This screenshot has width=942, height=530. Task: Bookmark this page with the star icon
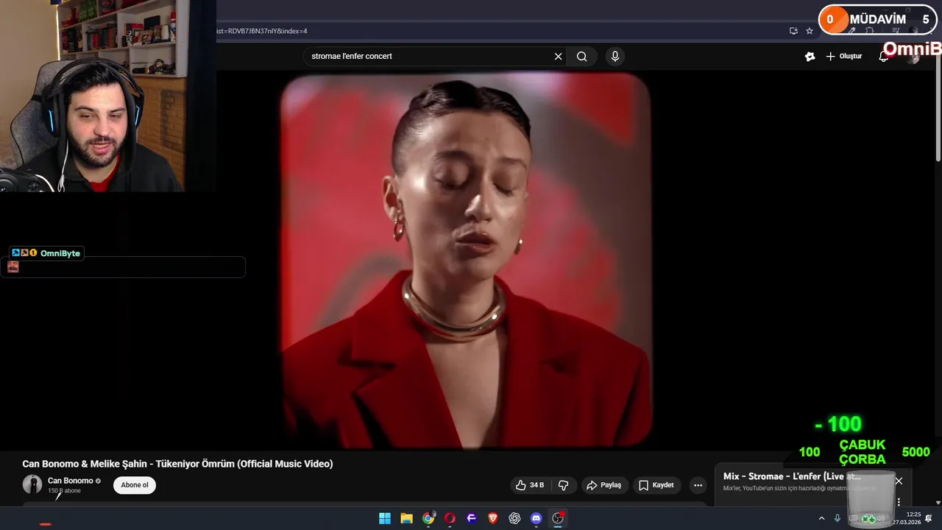pyautogui.click(x=810, y=31)
